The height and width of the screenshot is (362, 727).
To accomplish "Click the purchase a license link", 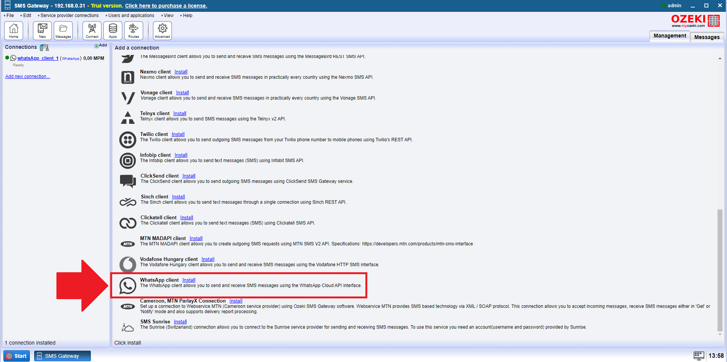I will click(x=166, y=6).
